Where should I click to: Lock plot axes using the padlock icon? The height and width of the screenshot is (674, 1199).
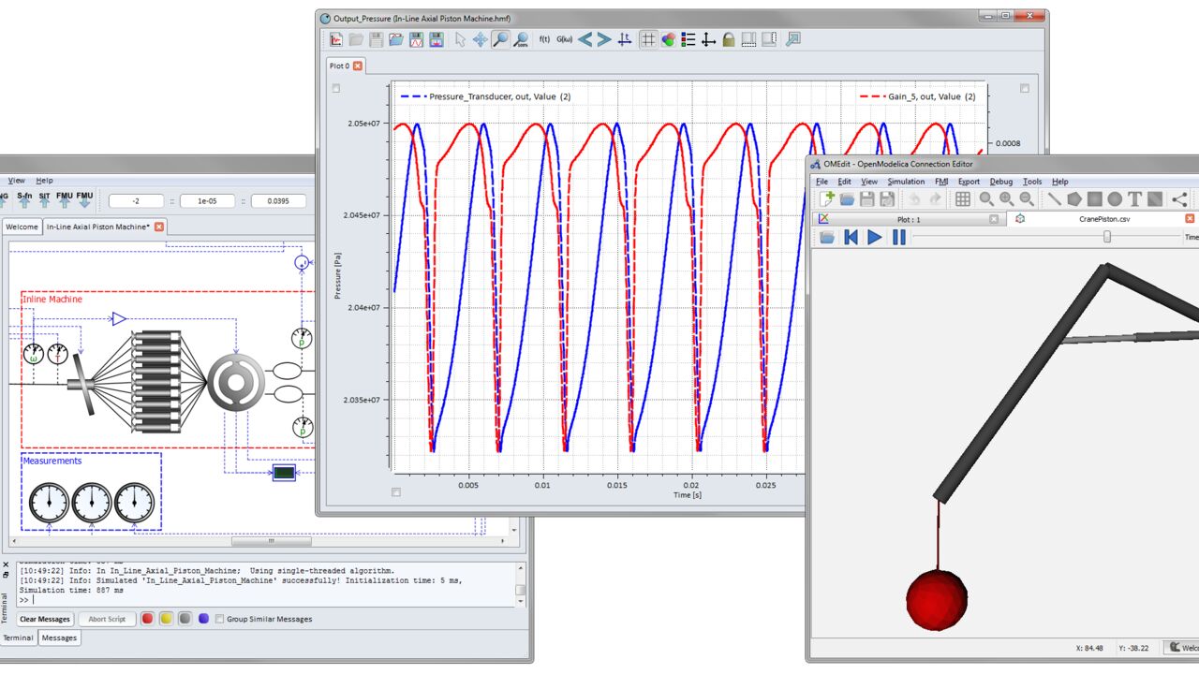tap(728, 39)
